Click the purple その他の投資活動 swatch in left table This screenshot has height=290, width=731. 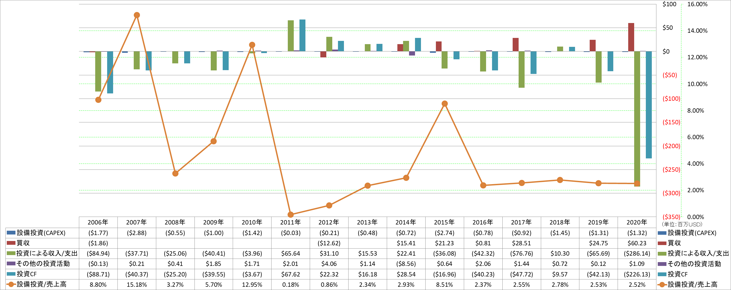click(x=11, y=264)
